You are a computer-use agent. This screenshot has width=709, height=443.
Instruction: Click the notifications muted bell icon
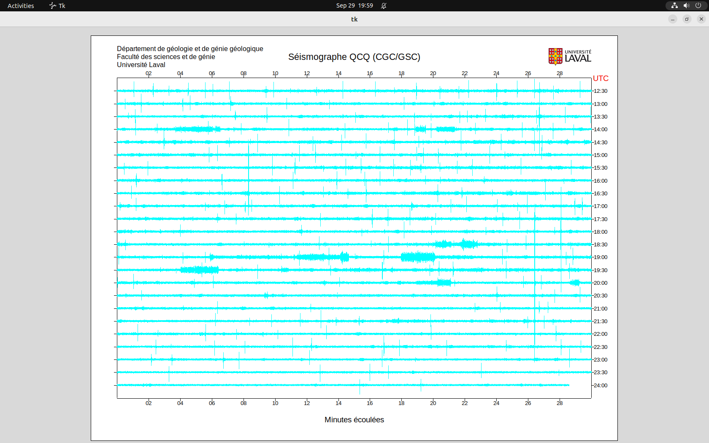pos(384,5)
